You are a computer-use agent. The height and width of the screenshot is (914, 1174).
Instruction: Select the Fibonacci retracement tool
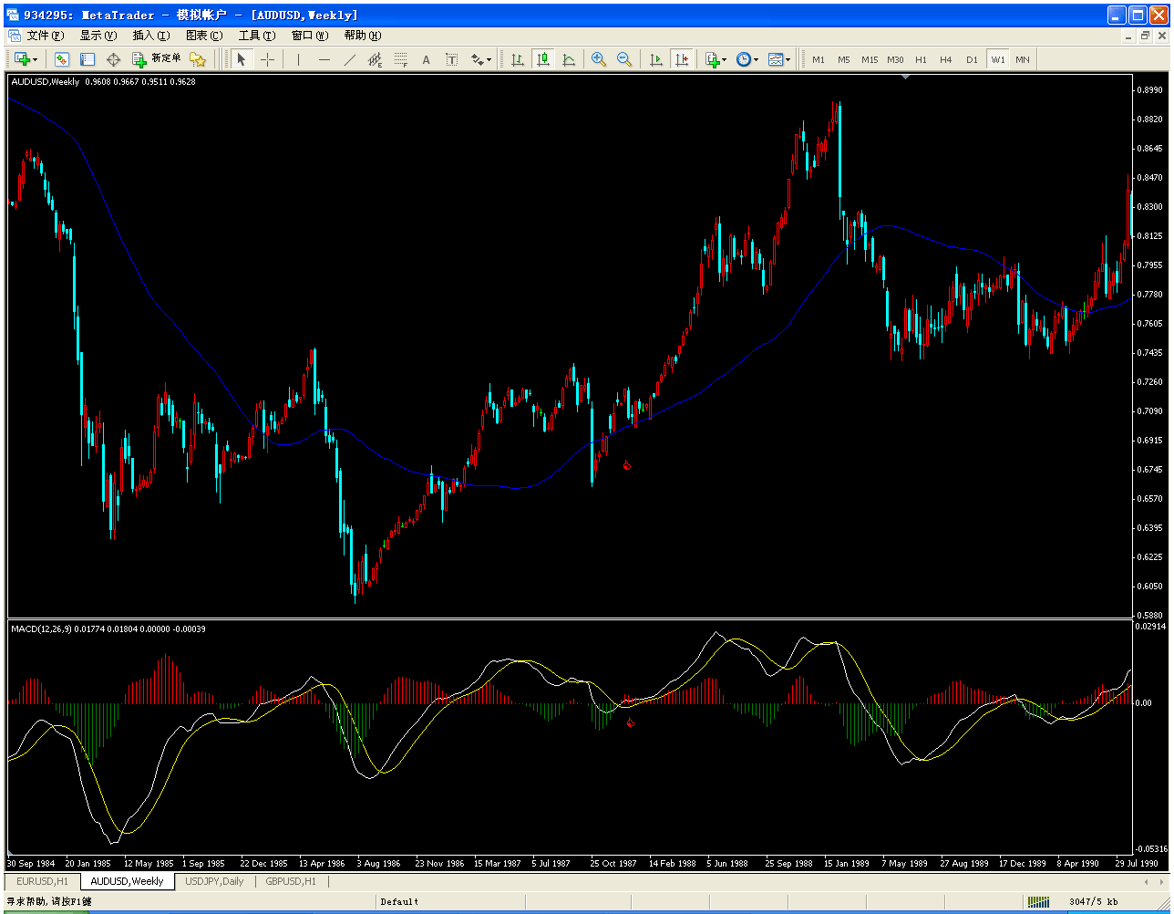click(401, 59)
